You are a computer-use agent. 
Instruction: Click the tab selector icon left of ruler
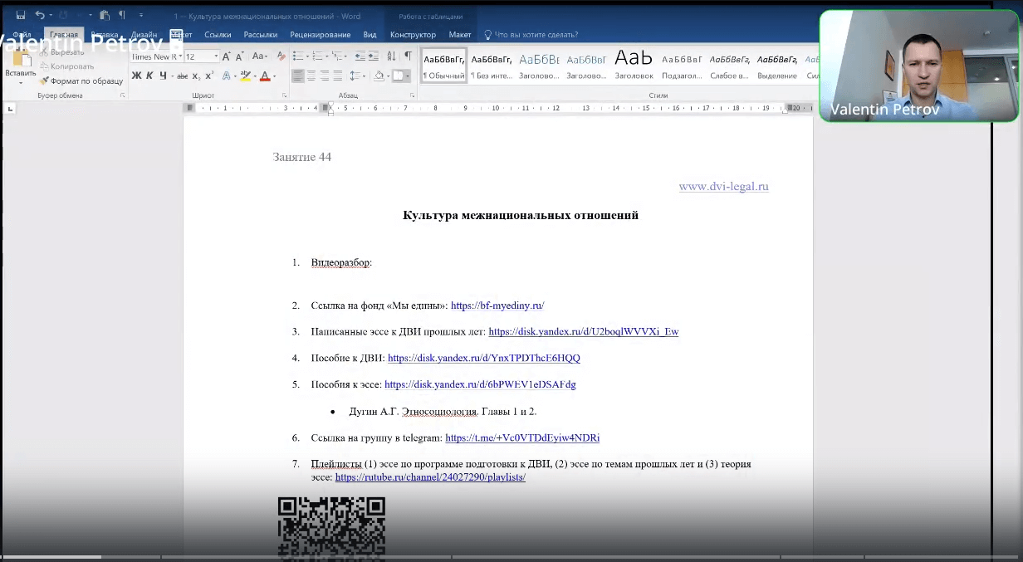[10, 108]
